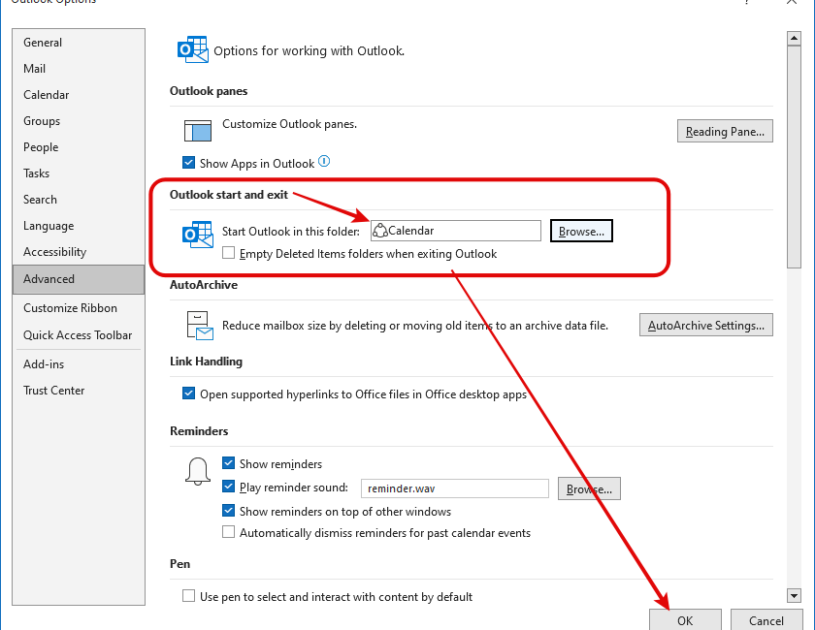This screenshot has width=815, height=630.
Task: Uncheck the Show reminders checkbox
Action: (x=228, y=462)
